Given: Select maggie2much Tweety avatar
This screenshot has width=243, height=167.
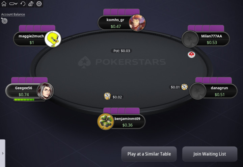Looking at the screenshot, I should click(x=53, y=39).
